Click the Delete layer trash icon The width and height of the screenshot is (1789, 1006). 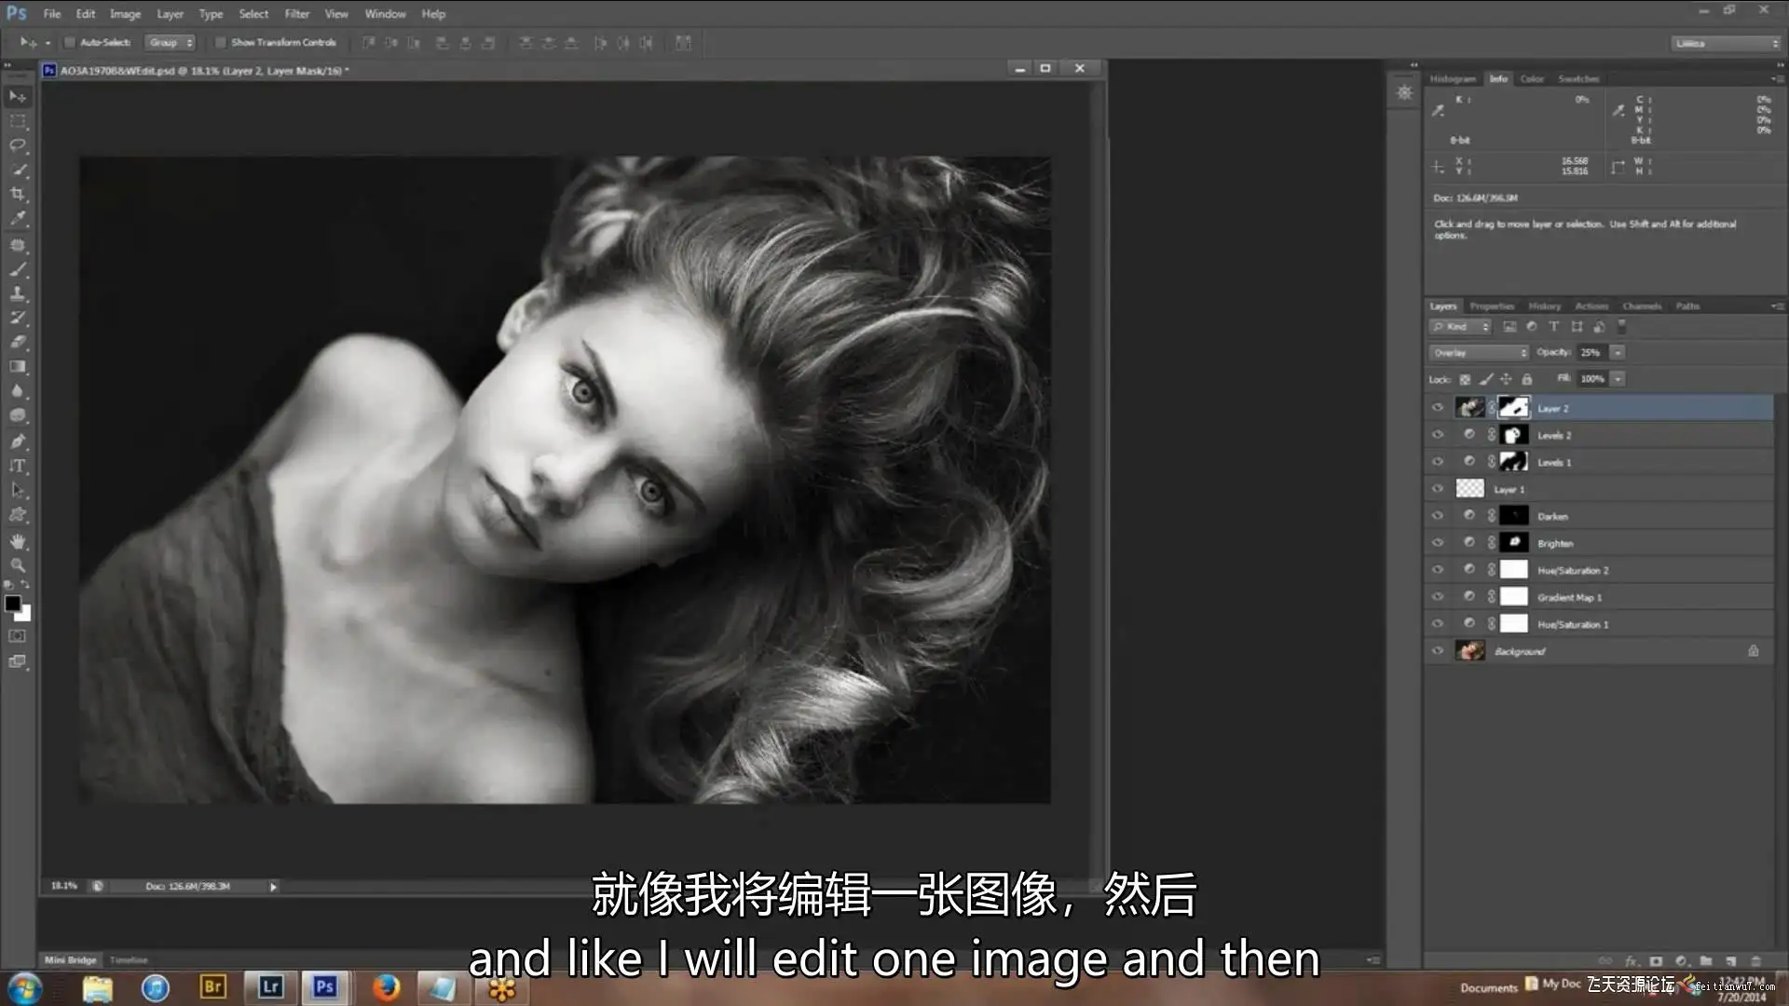point(1755,960)
